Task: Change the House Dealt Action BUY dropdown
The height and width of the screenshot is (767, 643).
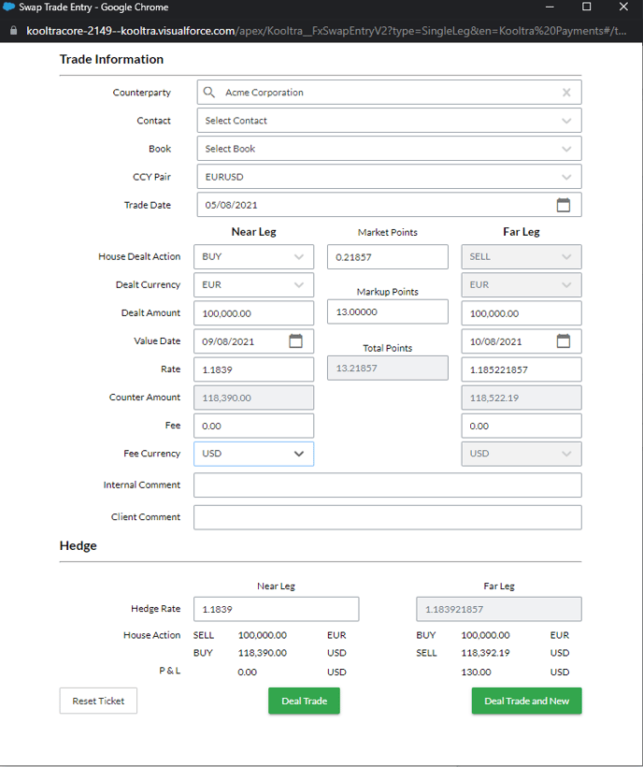Action: 253,256
